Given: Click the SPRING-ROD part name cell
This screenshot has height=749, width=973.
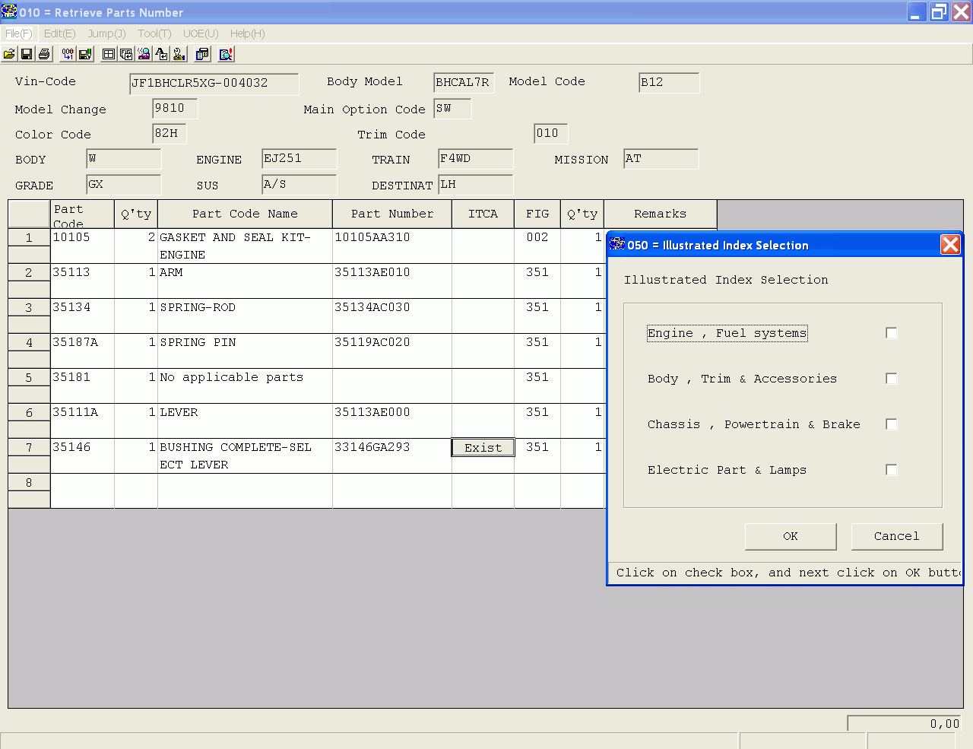Looking at the screenshot, I should tap(245, 316).
